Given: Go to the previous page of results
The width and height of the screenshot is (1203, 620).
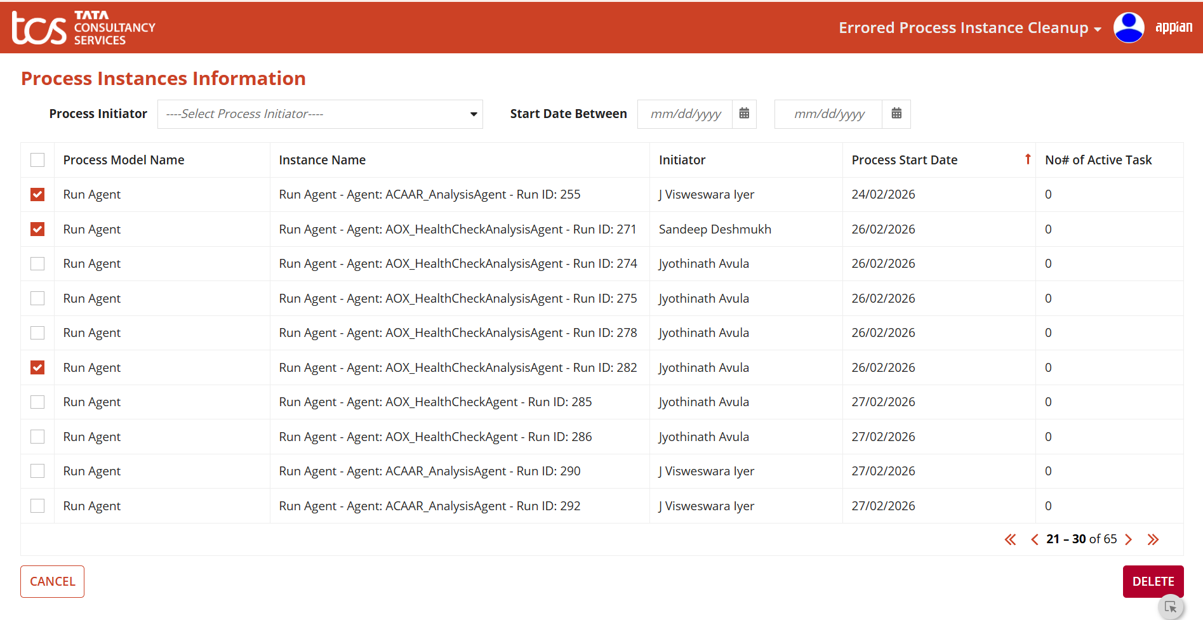Looking at the screenshot, I should tap(1034, 539).
